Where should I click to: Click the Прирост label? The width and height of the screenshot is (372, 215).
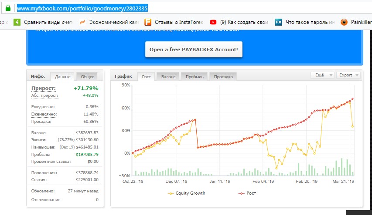pyautogui.click(x=44, y=88)
